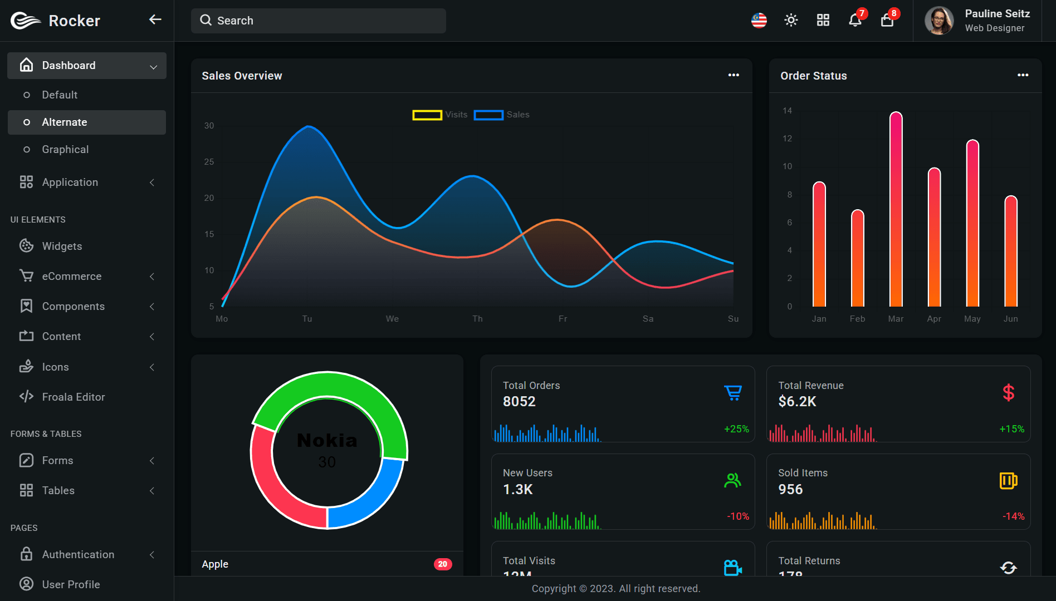
Task: Select the Widgets icon in the sidebar
Action: point(26,245)
